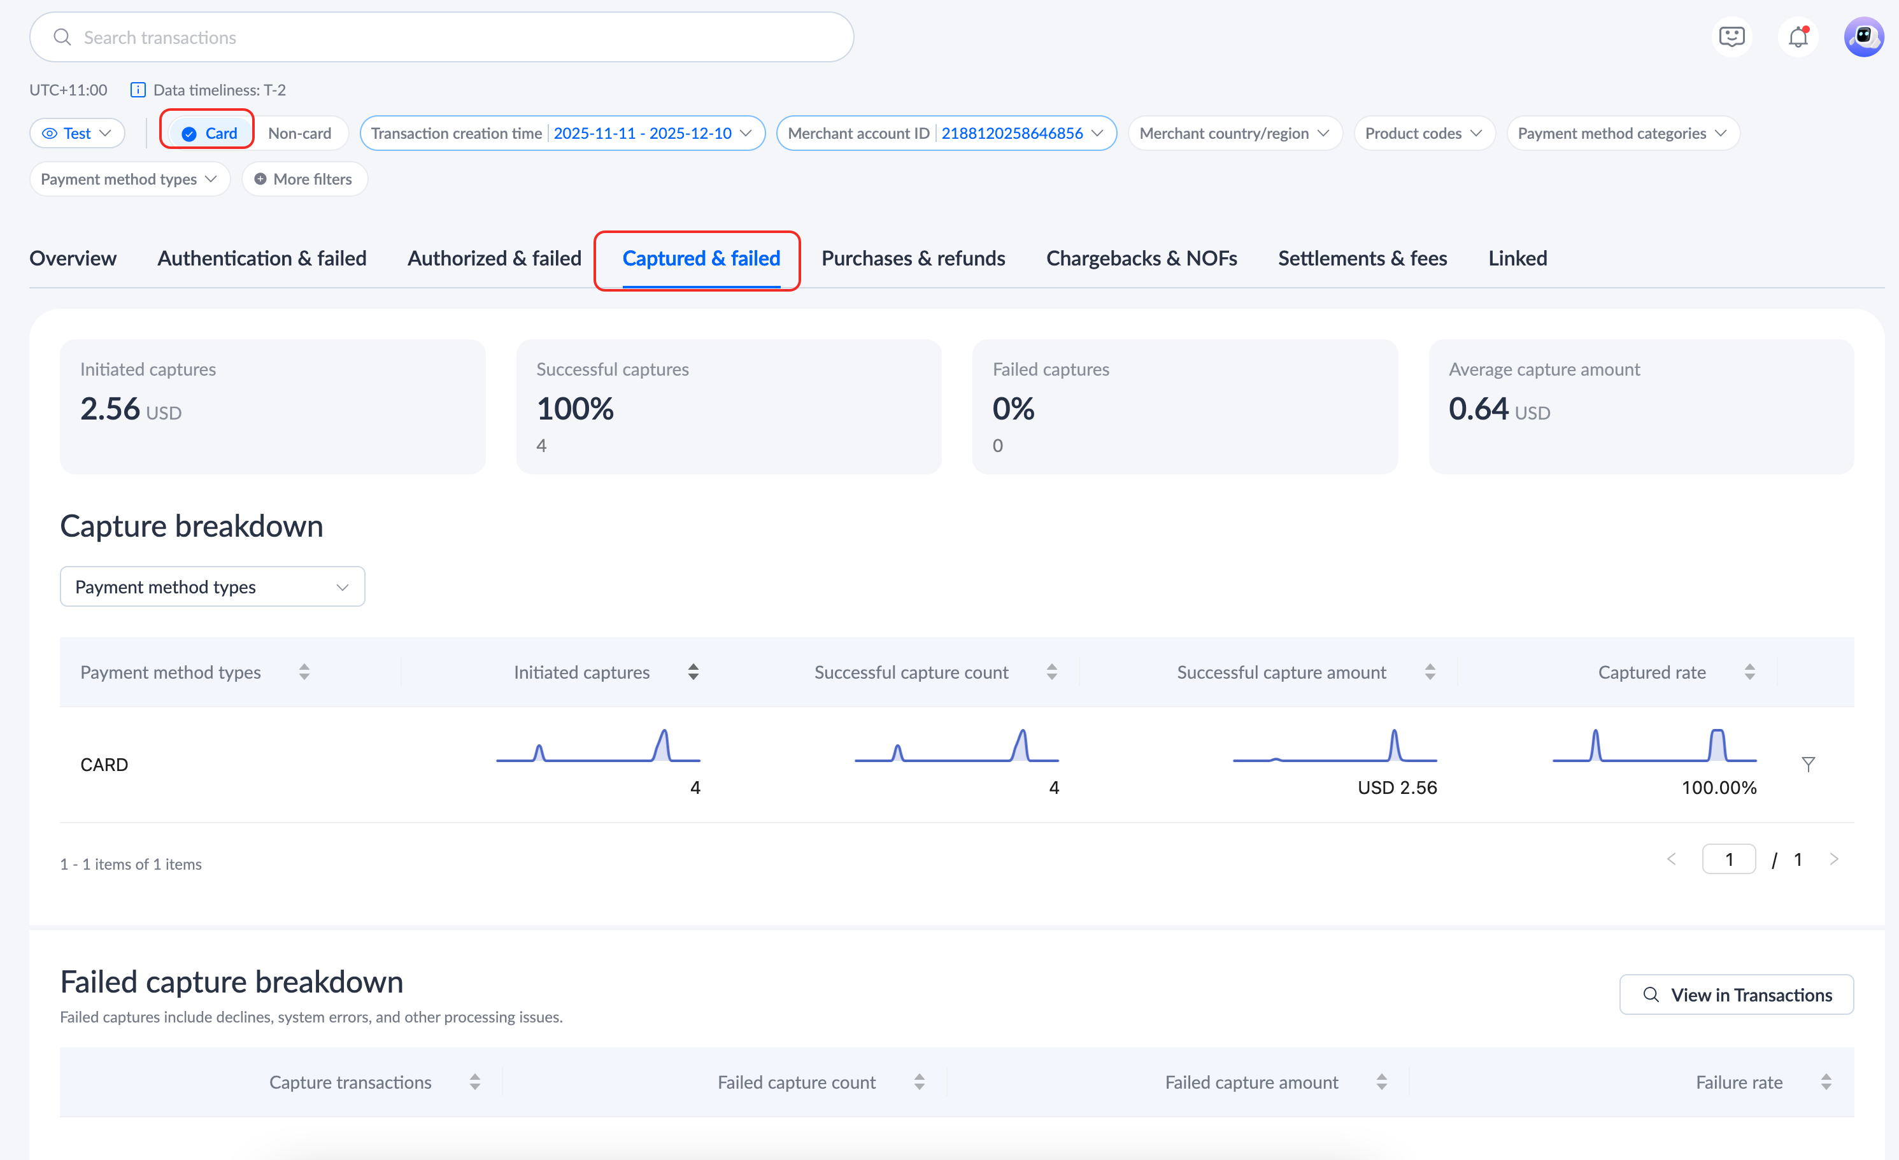Click the filter funnel icon in CARD row

[x=1807, y=764]
